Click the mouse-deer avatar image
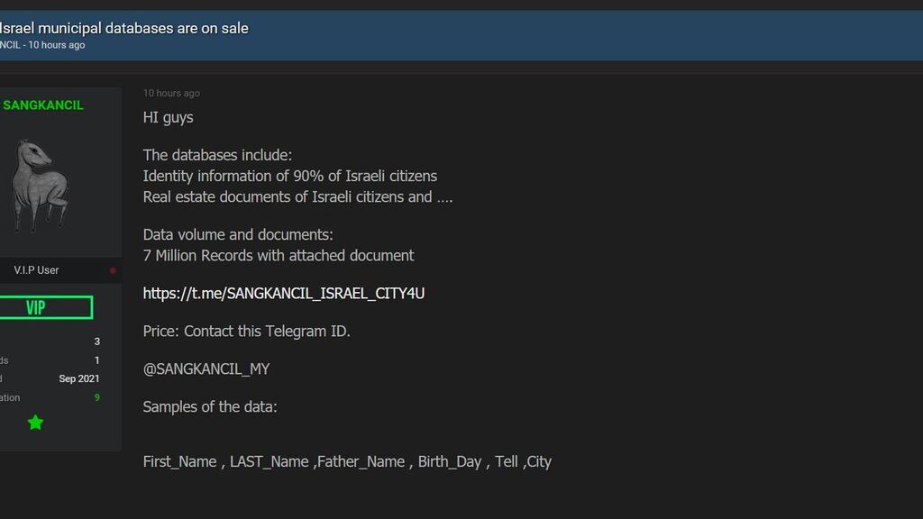Viewport: 923px width, 519px height. click(x=40, y=185)
